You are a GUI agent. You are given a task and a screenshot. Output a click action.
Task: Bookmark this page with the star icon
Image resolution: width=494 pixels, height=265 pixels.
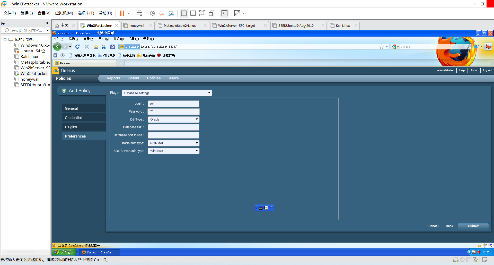pyautogui.click(x=382, y=47)
